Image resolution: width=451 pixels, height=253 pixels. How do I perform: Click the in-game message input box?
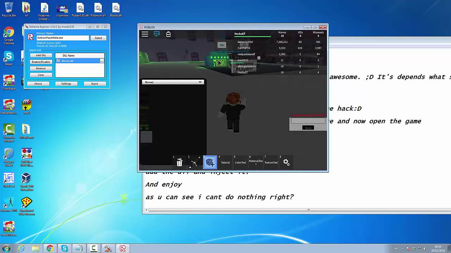pos(308,121)
